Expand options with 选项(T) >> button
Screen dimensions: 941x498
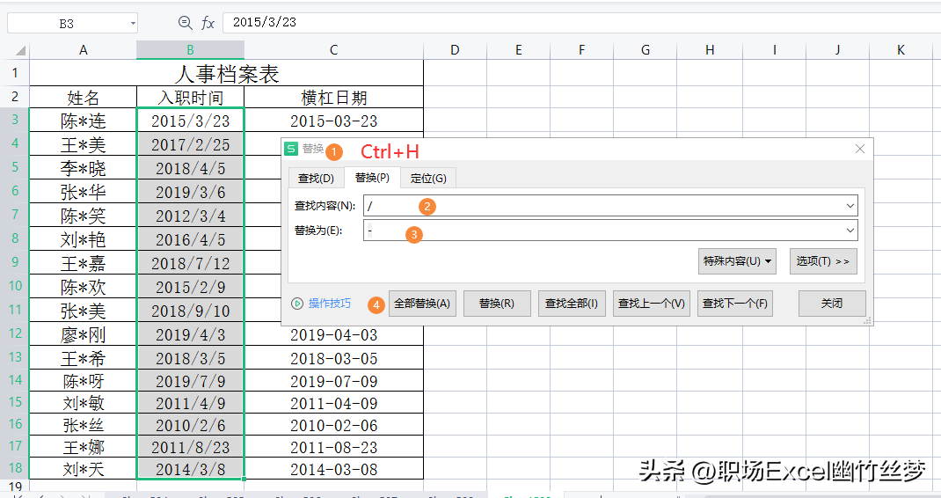pyautogui.click(x=823, y=261)
